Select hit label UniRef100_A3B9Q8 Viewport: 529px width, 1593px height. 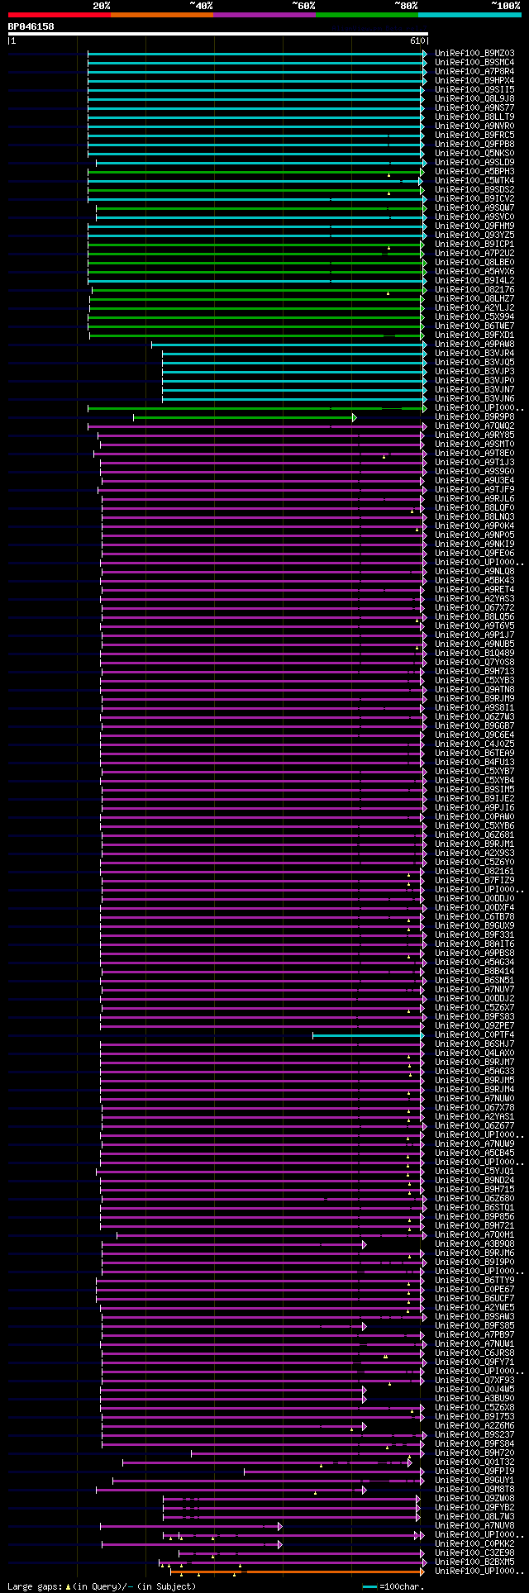coord(476,1243)
